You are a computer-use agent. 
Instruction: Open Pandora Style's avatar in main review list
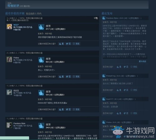[9, 125]
